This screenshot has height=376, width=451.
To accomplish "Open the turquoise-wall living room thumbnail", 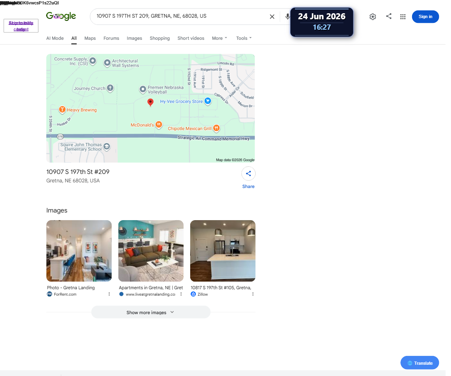I will [x=151, y=251].
